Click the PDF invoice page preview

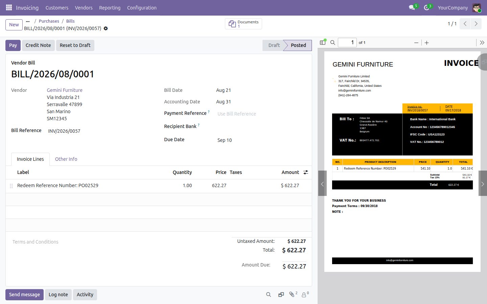402,161
